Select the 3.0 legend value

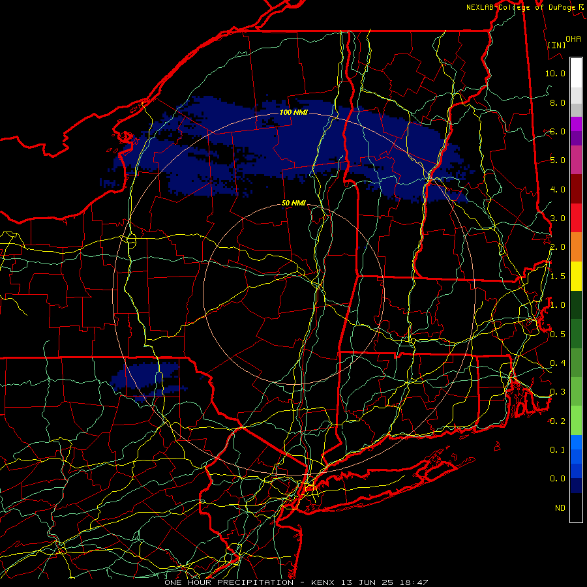558,218
